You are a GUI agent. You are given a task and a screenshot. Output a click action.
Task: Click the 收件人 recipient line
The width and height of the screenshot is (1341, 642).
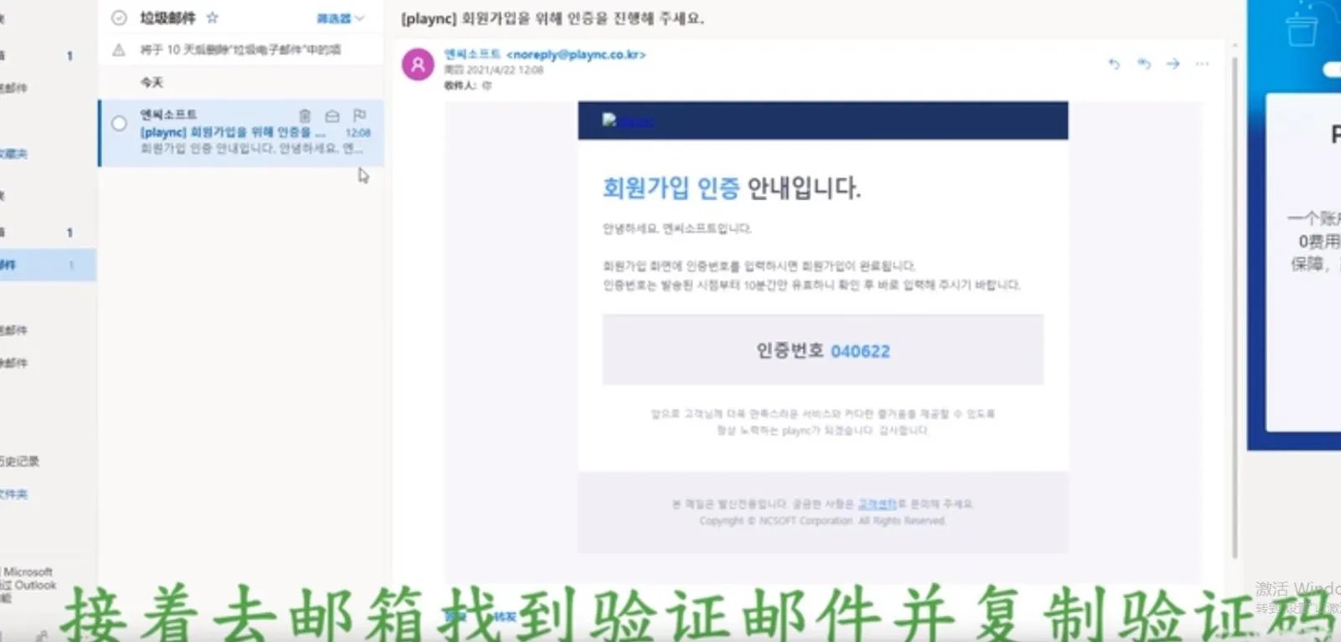(x=468, y=85)
